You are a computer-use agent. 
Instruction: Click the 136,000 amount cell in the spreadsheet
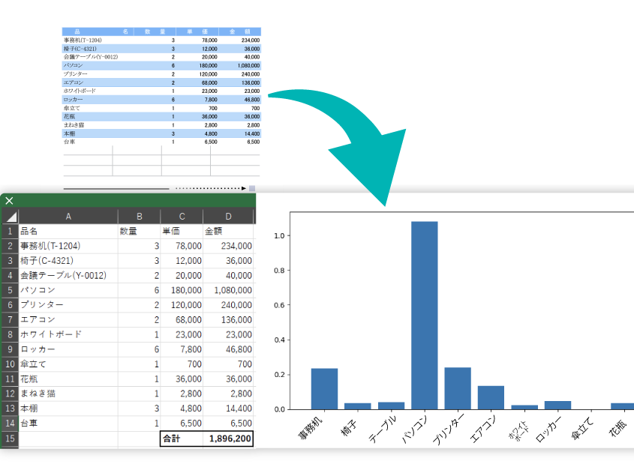(228, 319)
